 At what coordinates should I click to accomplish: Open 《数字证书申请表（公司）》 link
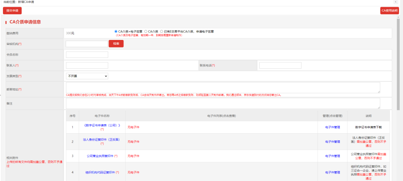coord(102,125)
